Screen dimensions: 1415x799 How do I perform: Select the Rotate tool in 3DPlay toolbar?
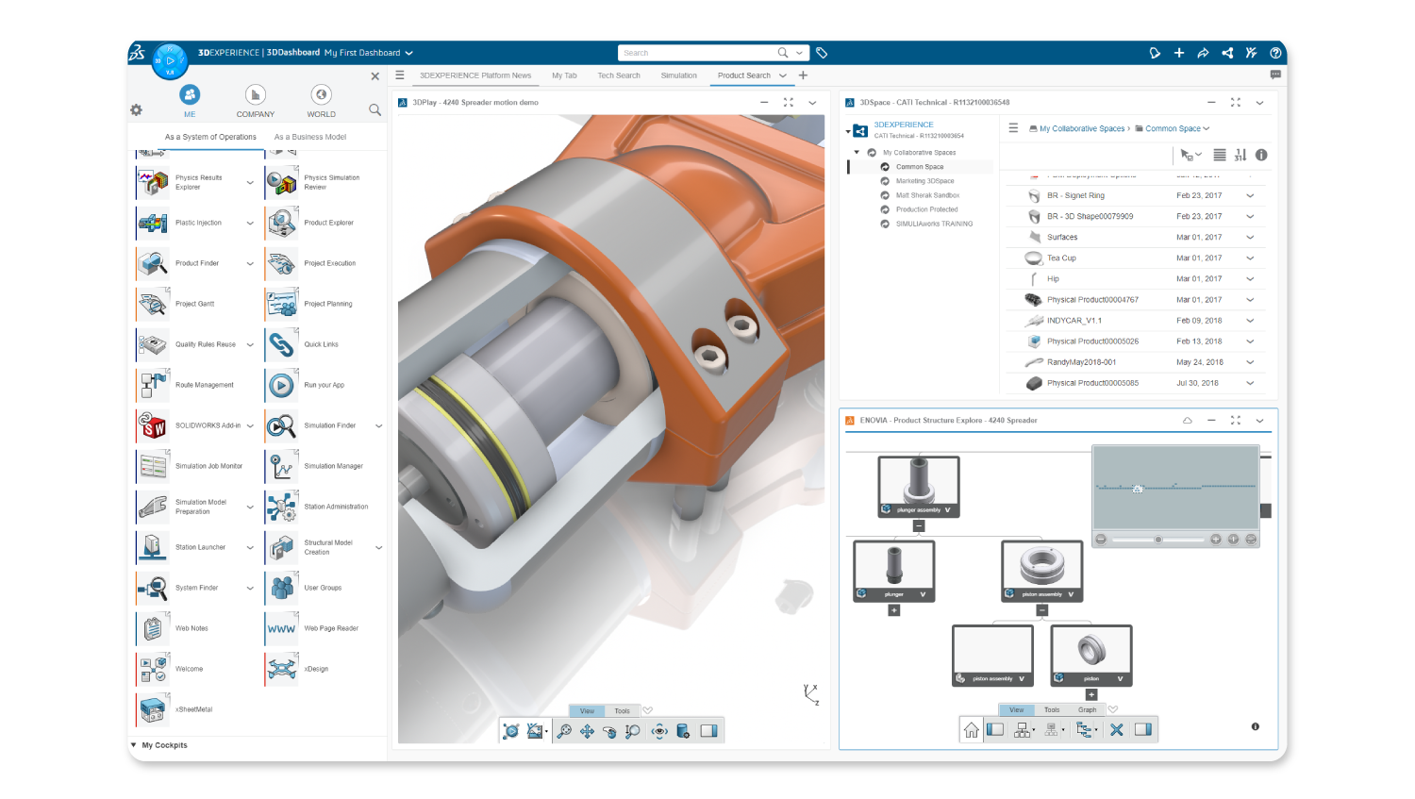609,731
